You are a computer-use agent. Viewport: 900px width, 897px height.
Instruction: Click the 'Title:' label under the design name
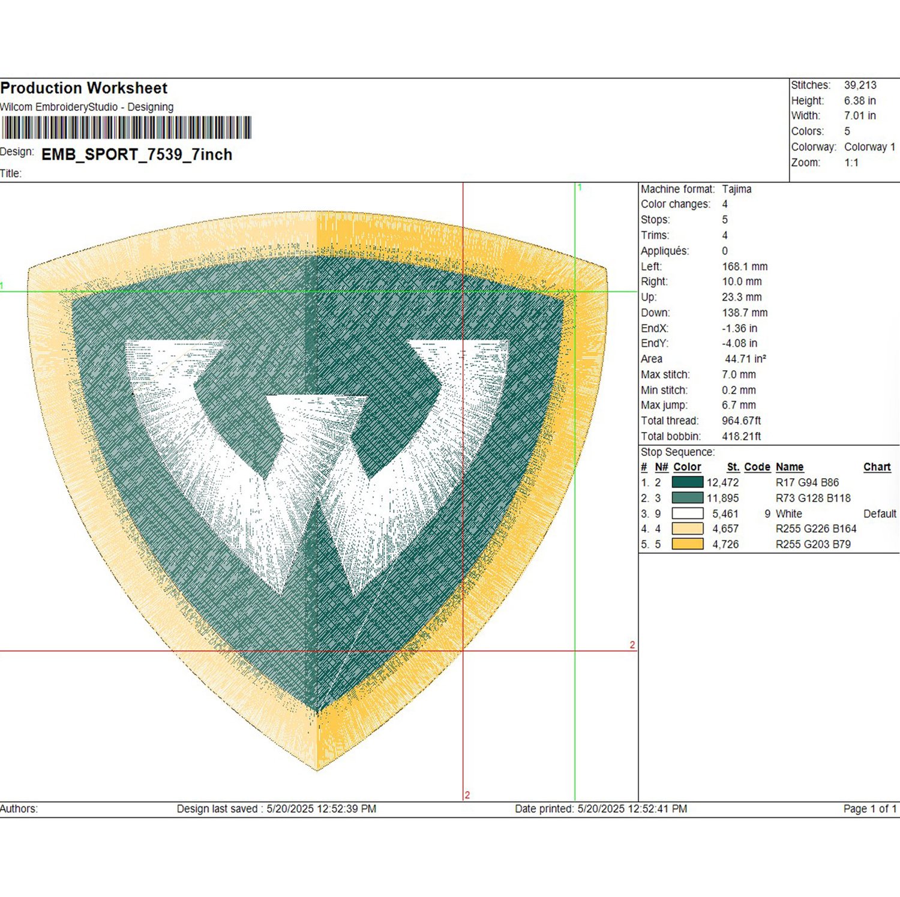tap(11, 173)
